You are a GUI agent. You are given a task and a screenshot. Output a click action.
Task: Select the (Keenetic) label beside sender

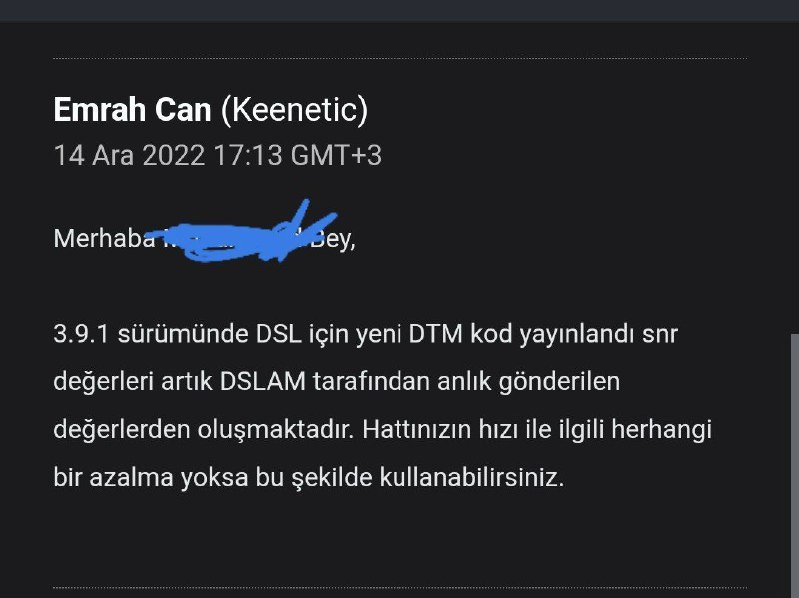click(x=294, y=110)
